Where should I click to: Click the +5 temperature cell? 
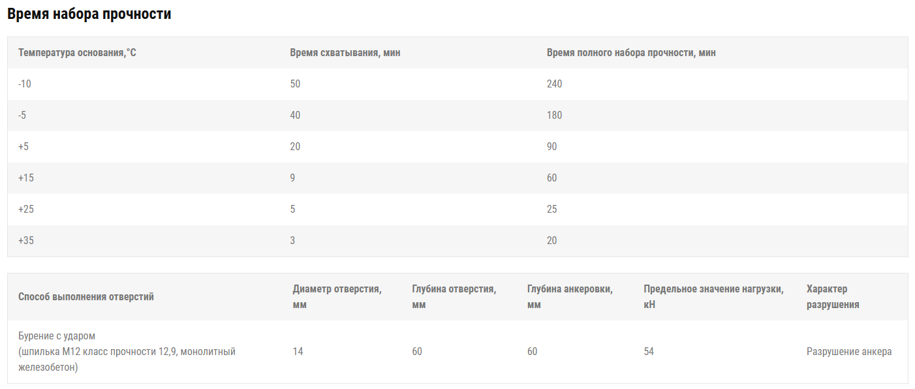point(23,147)
